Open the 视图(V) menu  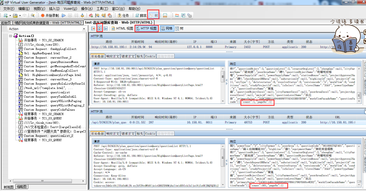coord(39,9)
